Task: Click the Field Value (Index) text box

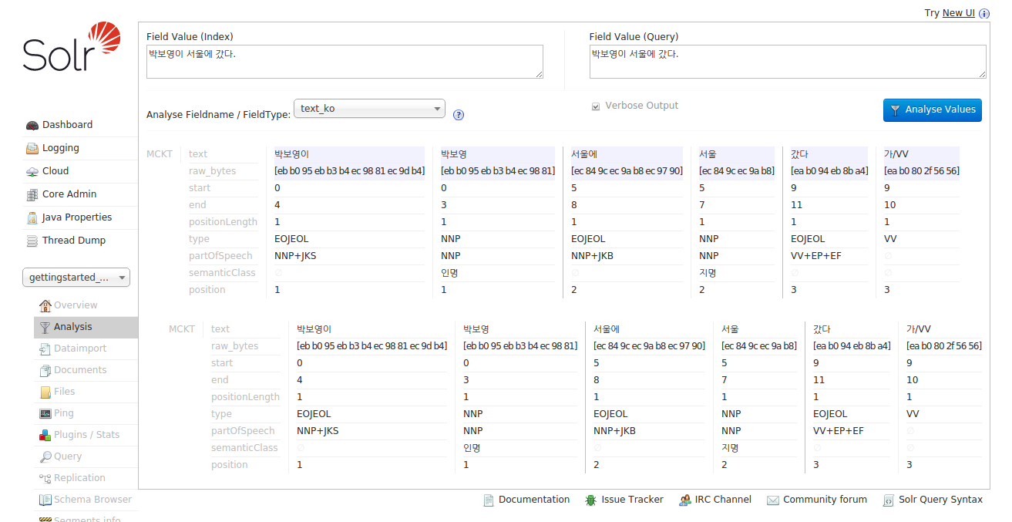Action: click(345, 62)
